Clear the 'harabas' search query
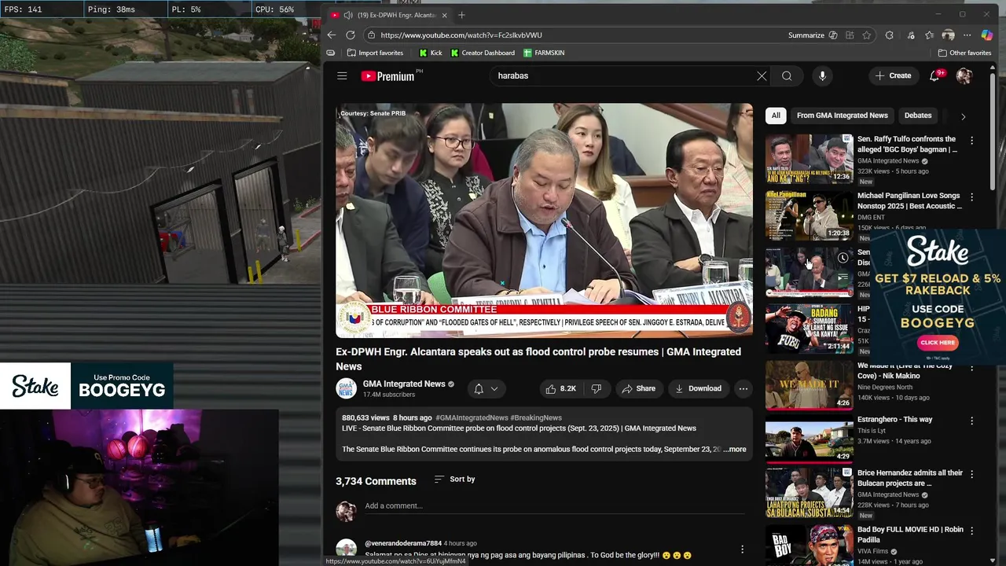The width and height of the screenshot is (1006, 566). pos(762,75)
